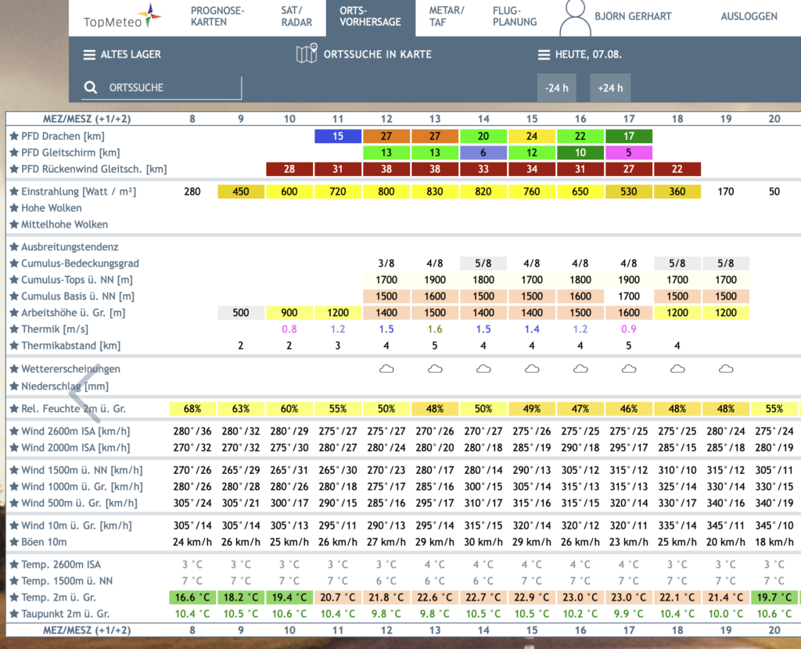Open the Heute, 07.08. date dropdown

pos(580,54)
